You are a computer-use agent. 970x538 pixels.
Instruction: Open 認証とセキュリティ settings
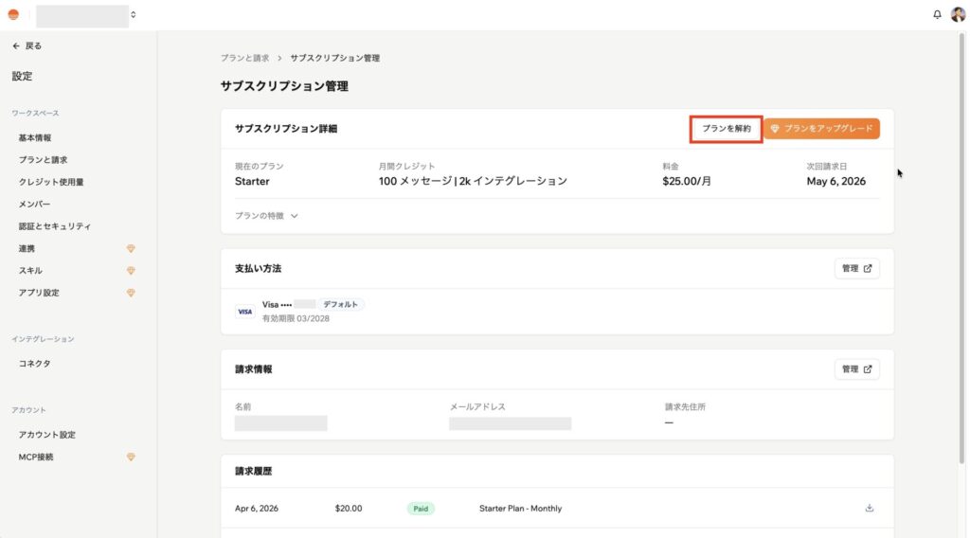click(55, 226)
